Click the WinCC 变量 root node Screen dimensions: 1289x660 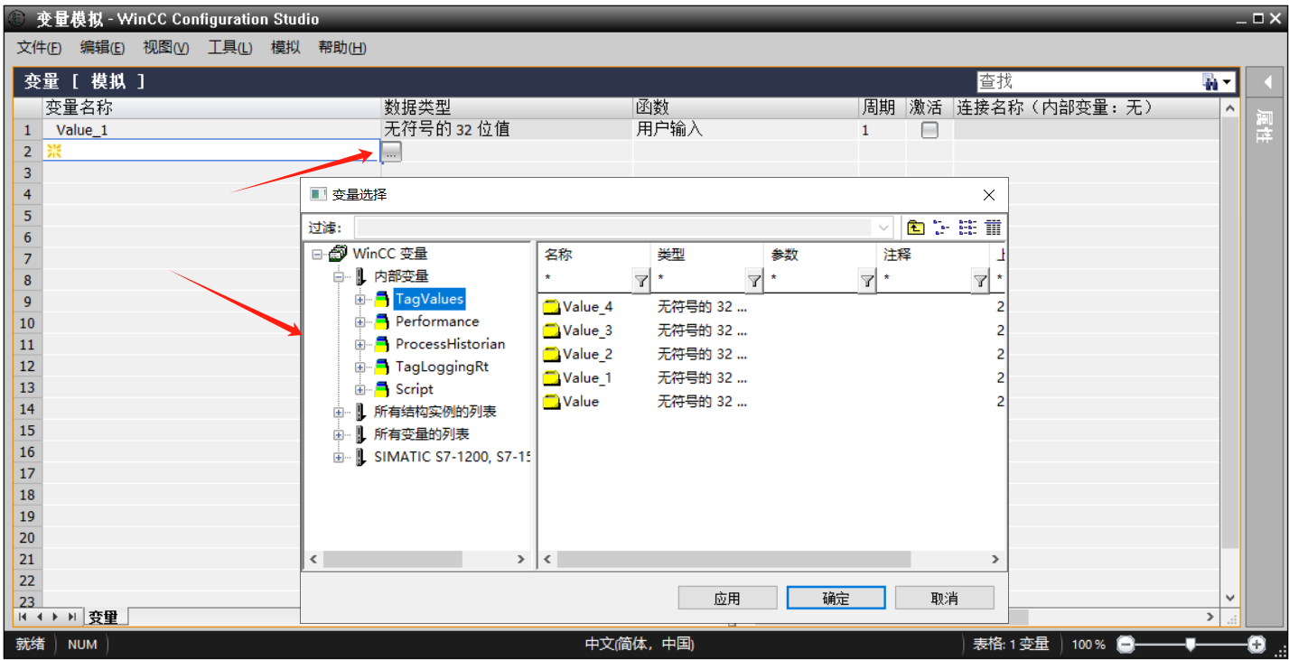(x=390, y=254)
